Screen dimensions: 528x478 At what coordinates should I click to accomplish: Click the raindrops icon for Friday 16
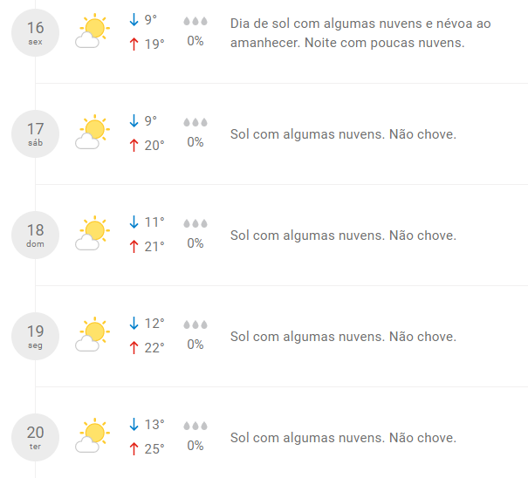tap(195, 21)
